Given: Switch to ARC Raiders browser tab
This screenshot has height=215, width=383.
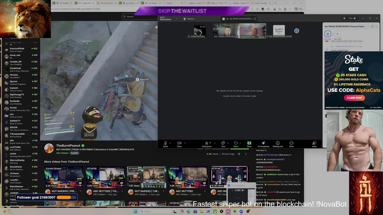Looking at the screenshot, I should tap(107, 3).
